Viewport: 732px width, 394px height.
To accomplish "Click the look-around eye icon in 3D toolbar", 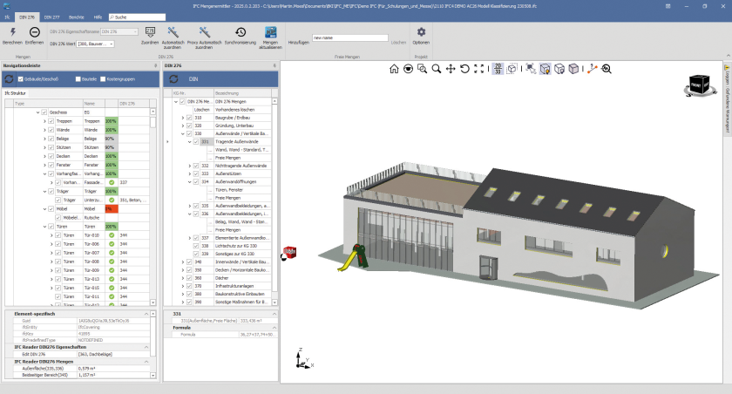I will pyautogui.click(x=408, y=69).
